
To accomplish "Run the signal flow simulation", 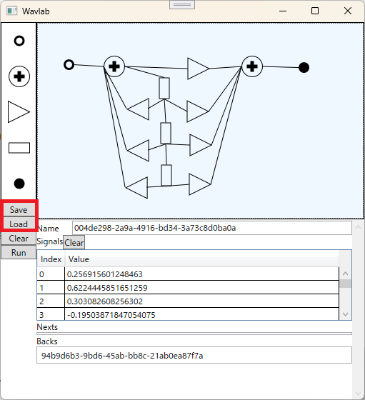I will [19, 253].
